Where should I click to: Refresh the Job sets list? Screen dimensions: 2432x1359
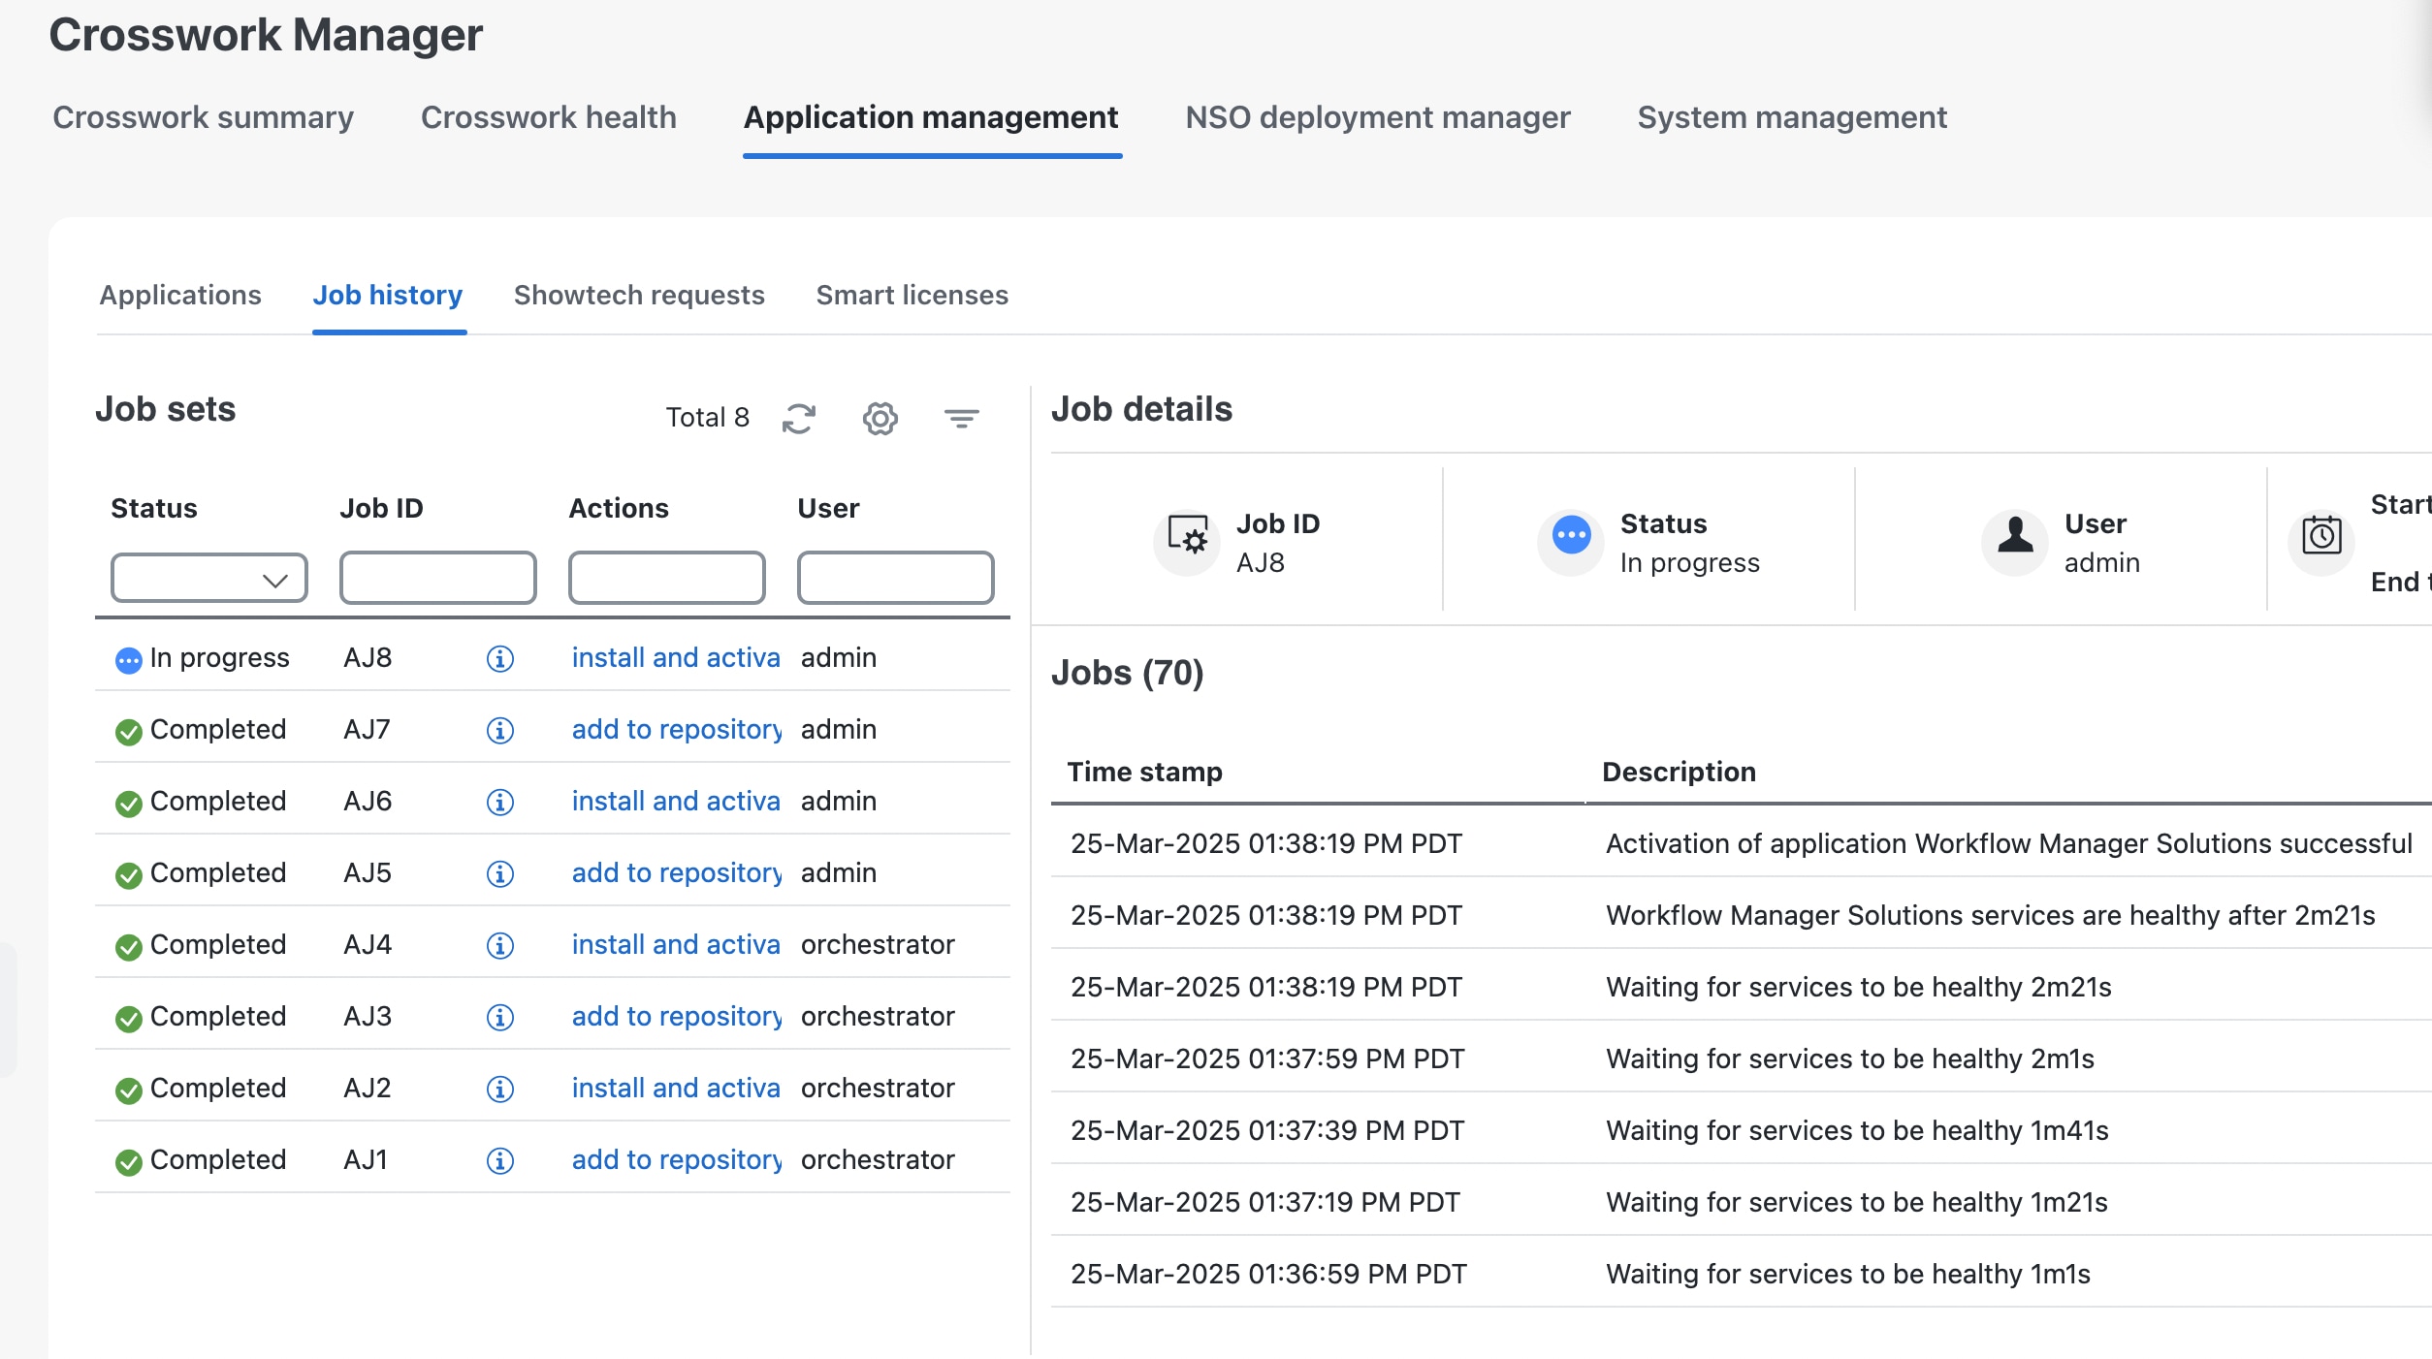click(799, 419)
